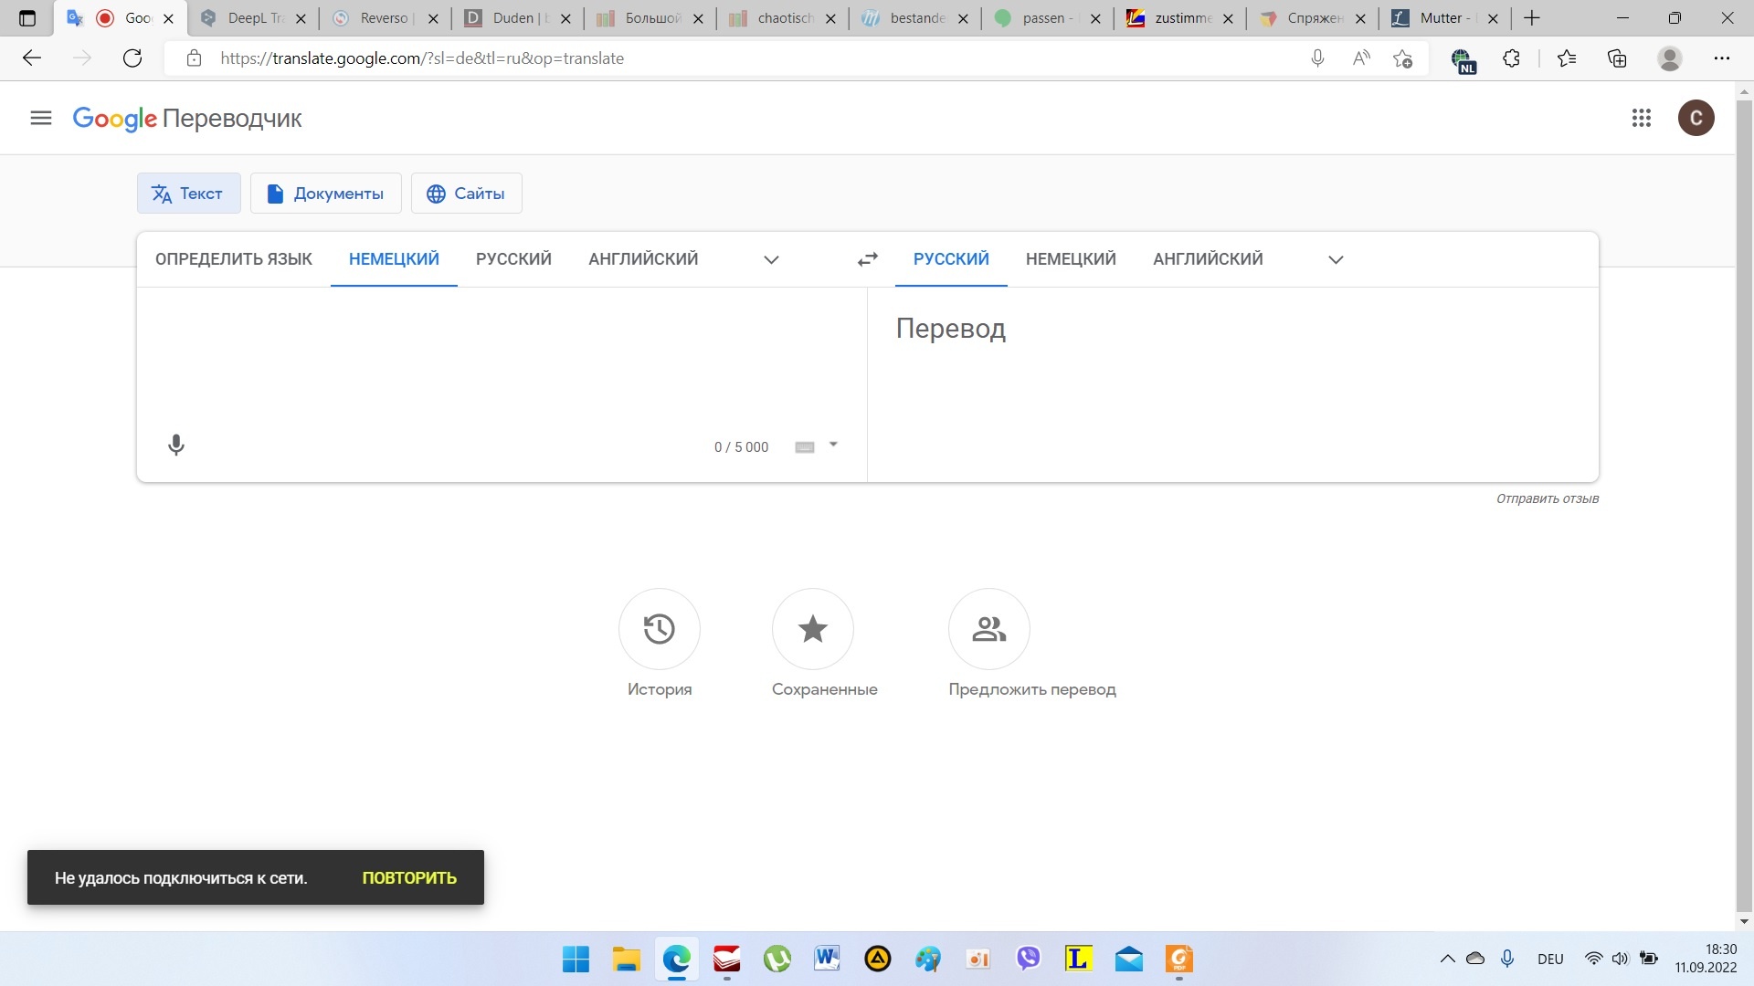Go back in browser
The width and height of the screenshot is (1754, 986).
pos(32,58)
